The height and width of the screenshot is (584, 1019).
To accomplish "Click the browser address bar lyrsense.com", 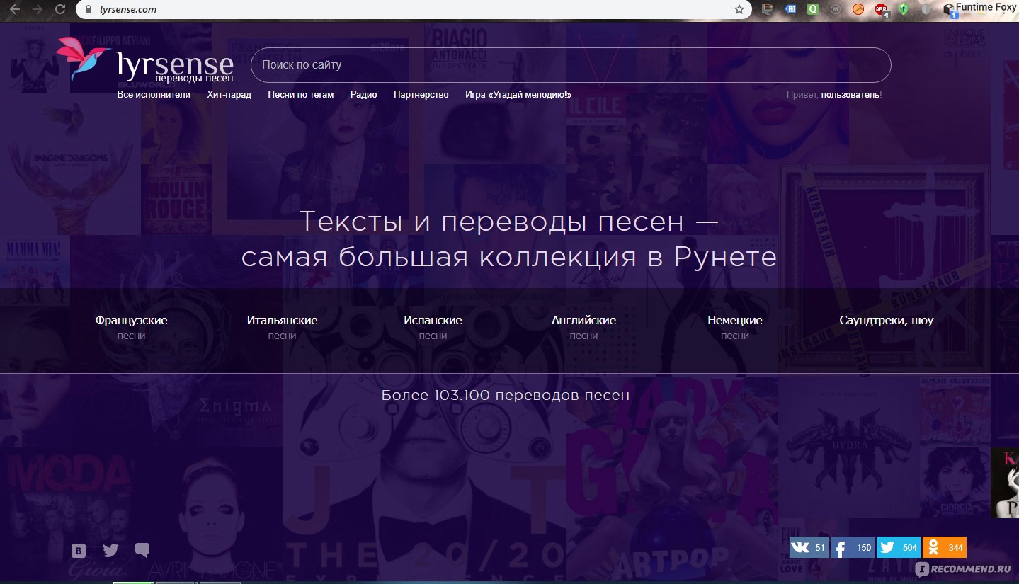I will tap(414, 10).
